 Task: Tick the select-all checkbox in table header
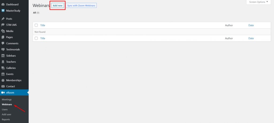pyautogui.click(x=36, y=25)
